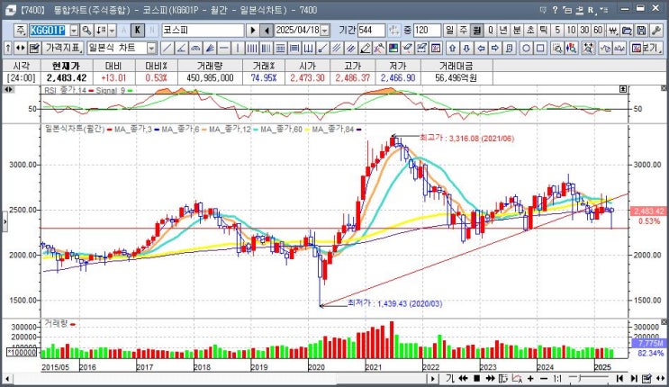Zoom out chart with minus button
The height and width of the screenshot is (387, 669).
(544, 379)
